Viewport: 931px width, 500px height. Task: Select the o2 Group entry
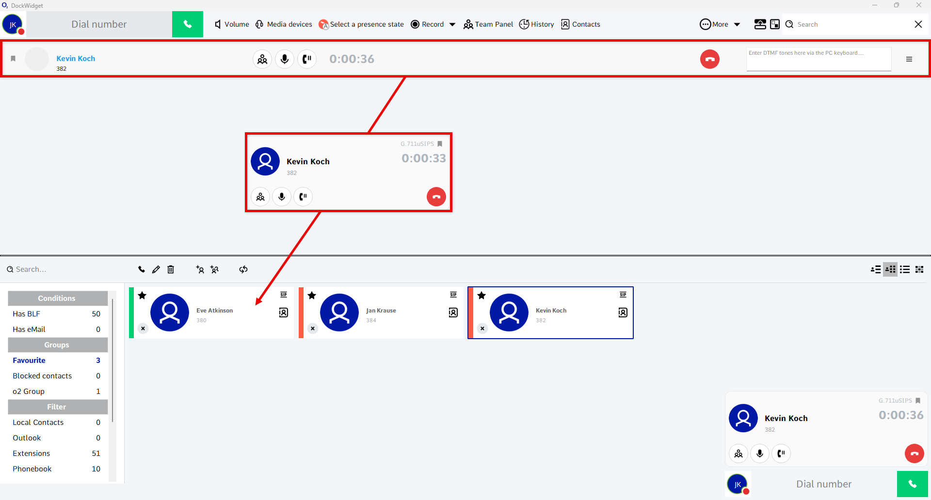click(x=29, y=391)
